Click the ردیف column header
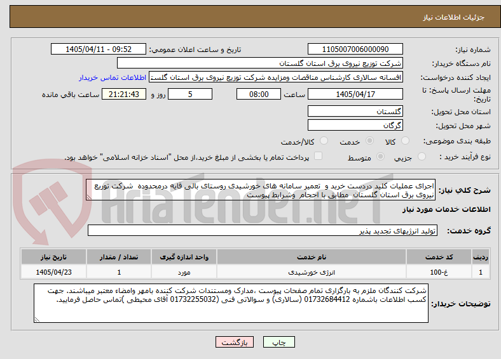Screen dimensions: 501x359 [481, 257]
